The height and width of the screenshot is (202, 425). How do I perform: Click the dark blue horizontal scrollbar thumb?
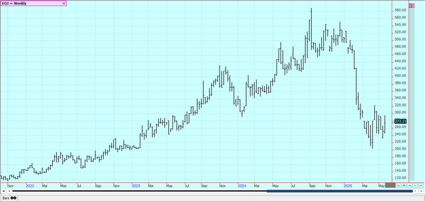(x=339, y=191)
